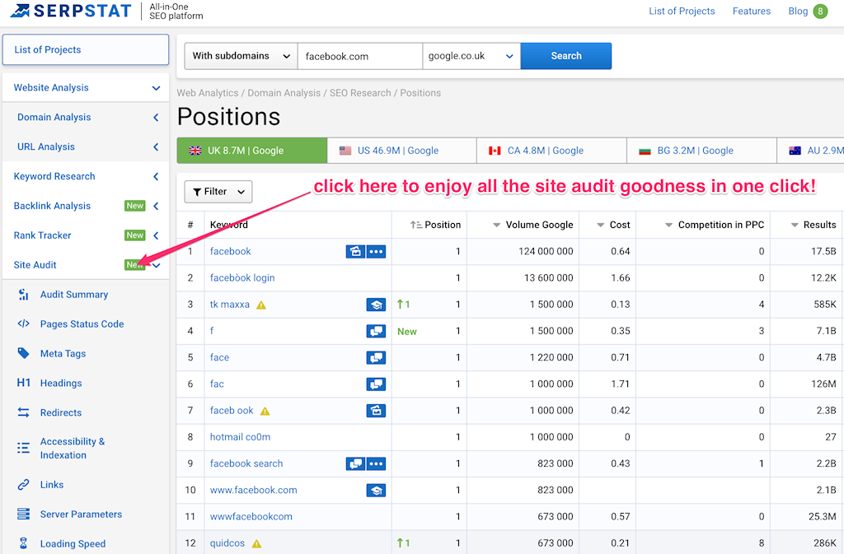Image resolution: width=844 pixels, height=554 pixels.
Task: Click the graduation cap icon in tk maxxa row
Action: point(376,305)
